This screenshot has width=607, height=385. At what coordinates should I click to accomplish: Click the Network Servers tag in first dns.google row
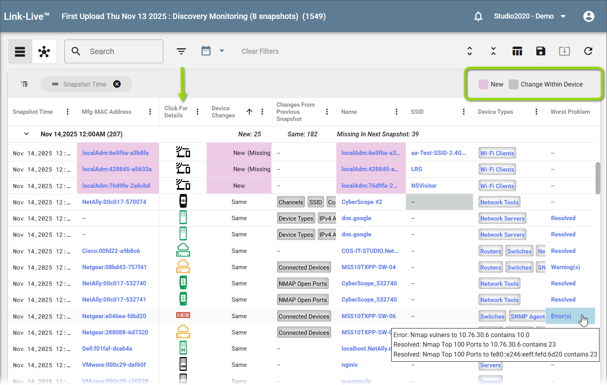(x=502, y=218)
